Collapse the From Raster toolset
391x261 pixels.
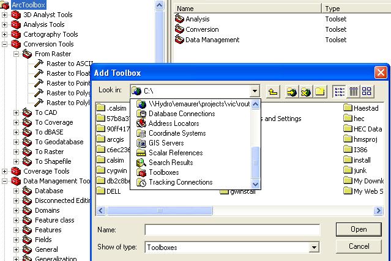pos(16,54)
